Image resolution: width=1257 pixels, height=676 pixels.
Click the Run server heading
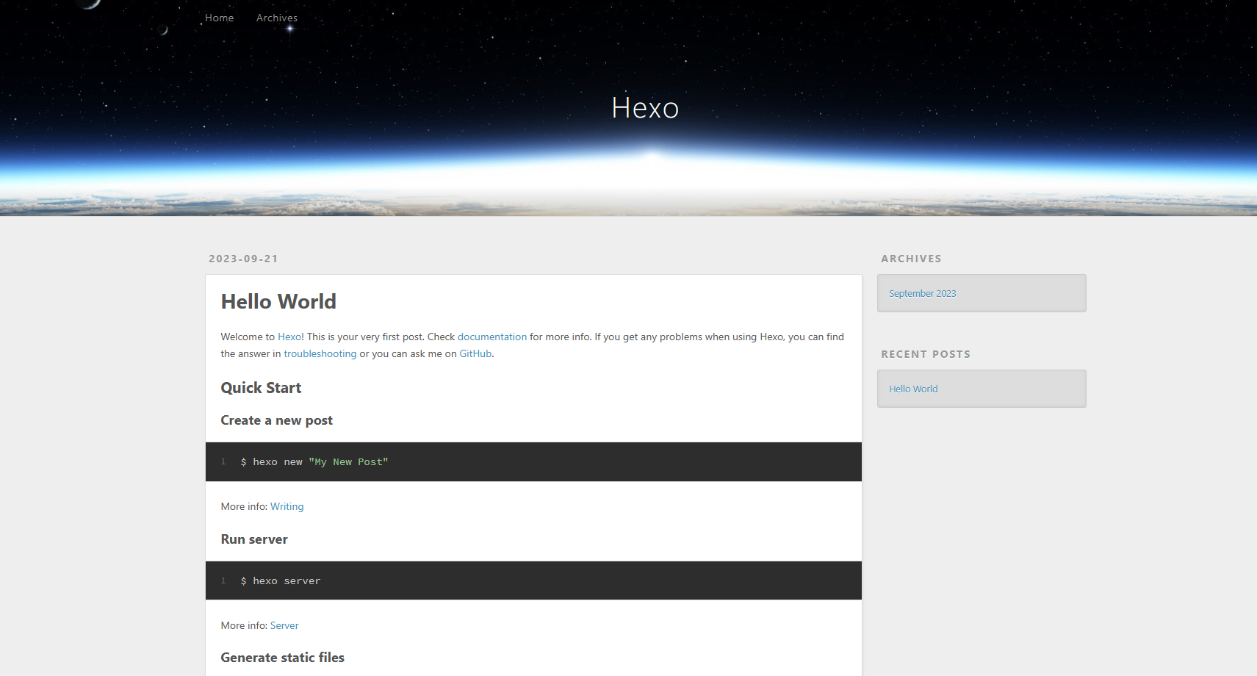[x=254, y=539]
